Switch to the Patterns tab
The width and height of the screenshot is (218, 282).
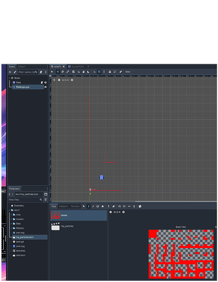pyautogui.click(x=63, y=206)
